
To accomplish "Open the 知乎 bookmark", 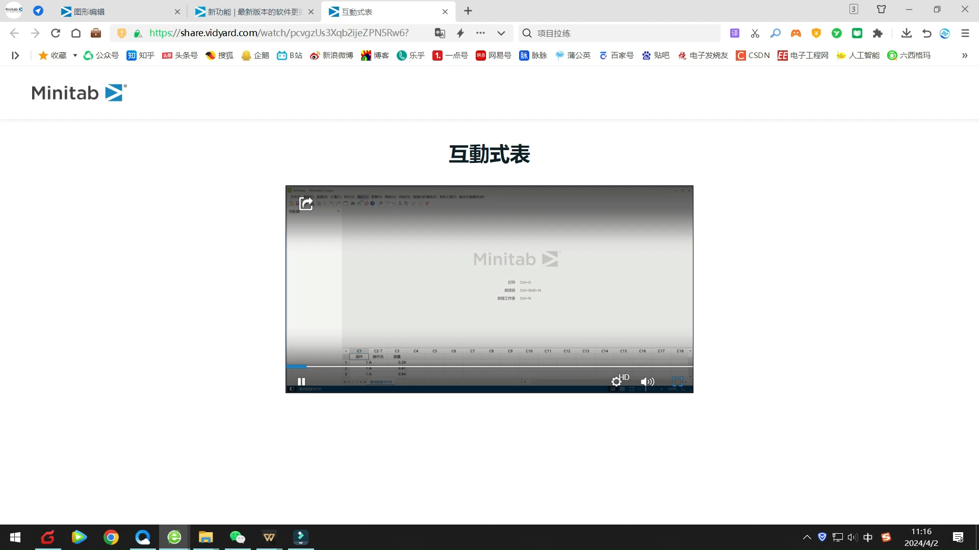I will click(x=140, y=56).
